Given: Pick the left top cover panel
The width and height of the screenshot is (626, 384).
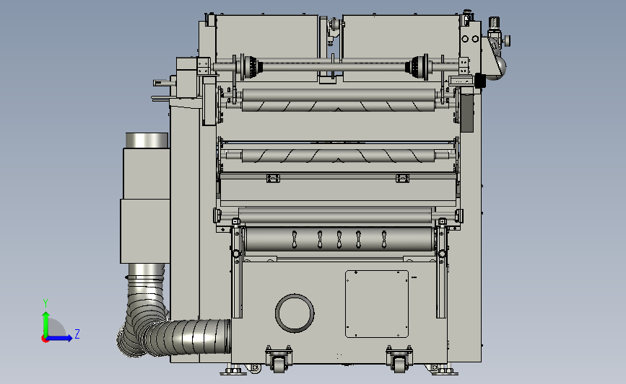Looking at the screenshot, I should coord(266,48).
